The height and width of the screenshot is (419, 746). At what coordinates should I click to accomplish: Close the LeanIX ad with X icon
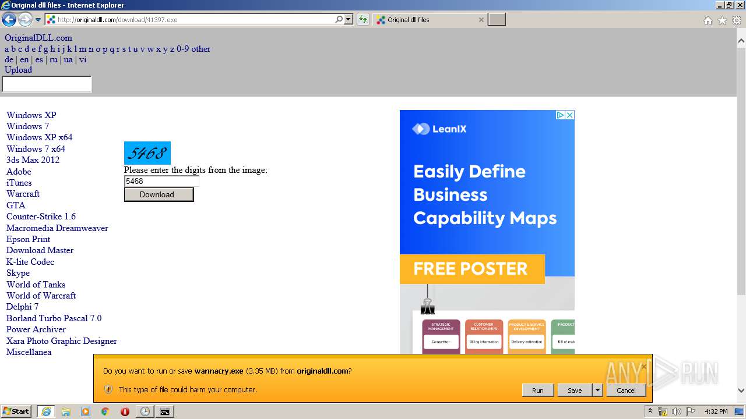570,115
